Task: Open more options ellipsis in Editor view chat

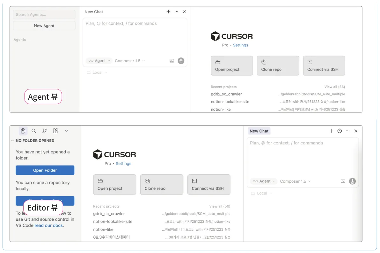Action: pyautogui.click(x=348, y=131)
